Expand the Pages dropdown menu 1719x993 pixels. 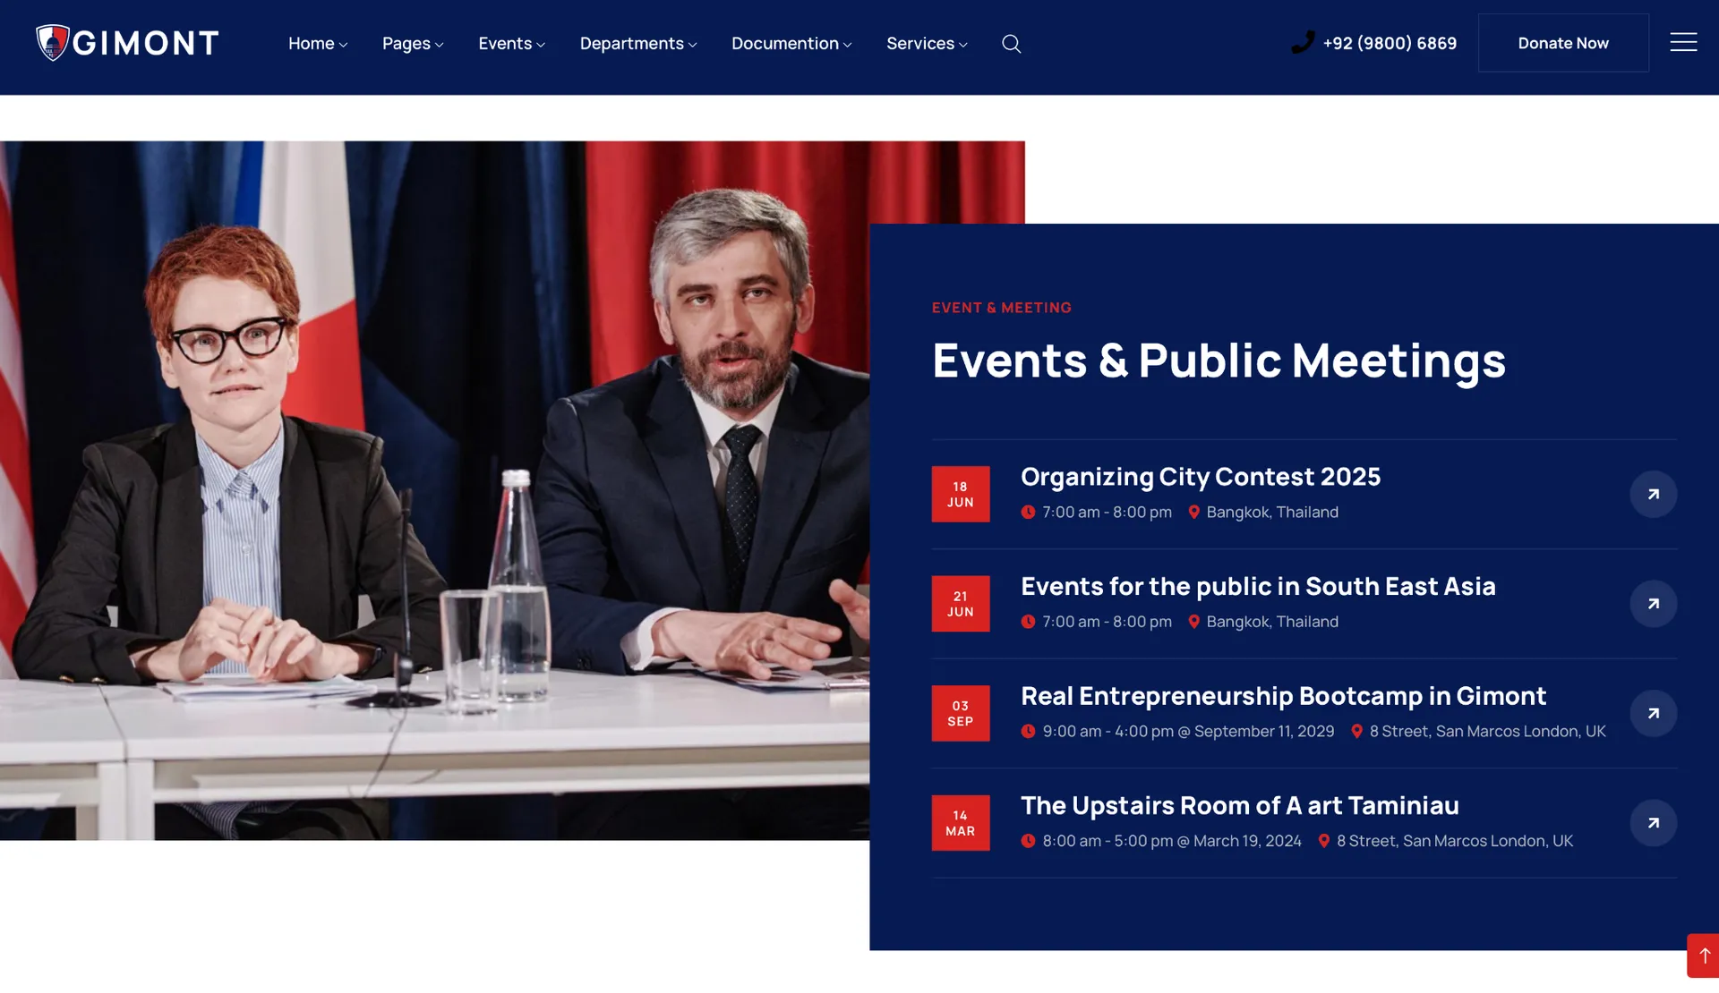(412, 44)
